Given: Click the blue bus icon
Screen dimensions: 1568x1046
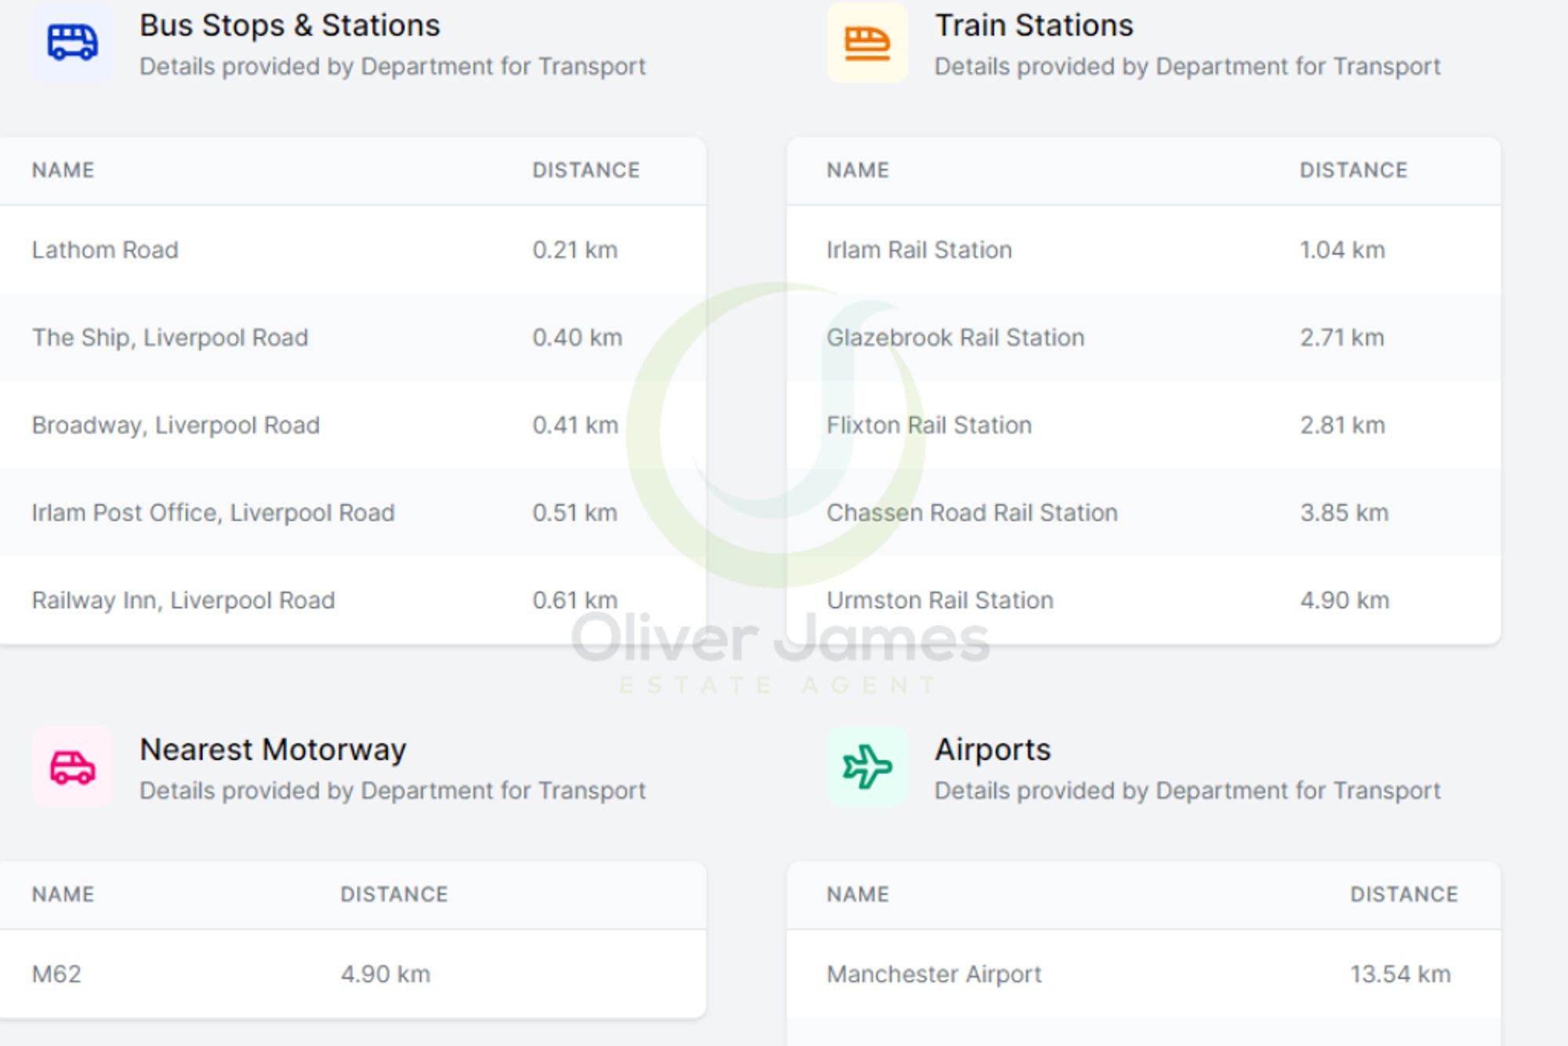Looking at the screenshot, I should point(72,42).
